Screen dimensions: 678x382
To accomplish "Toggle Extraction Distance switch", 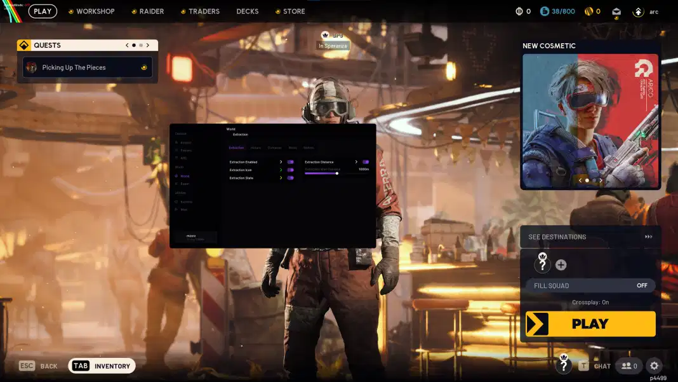I will click(x=366, y=162).
